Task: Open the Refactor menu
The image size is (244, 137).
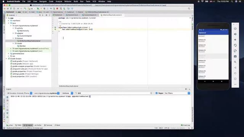Action: click(68, 2)
